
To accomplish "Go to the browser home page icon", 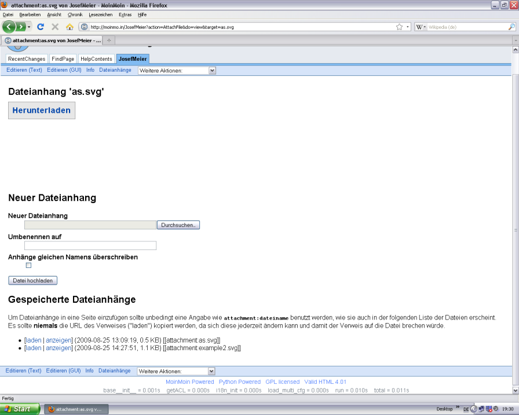I will tap(70, 27).
